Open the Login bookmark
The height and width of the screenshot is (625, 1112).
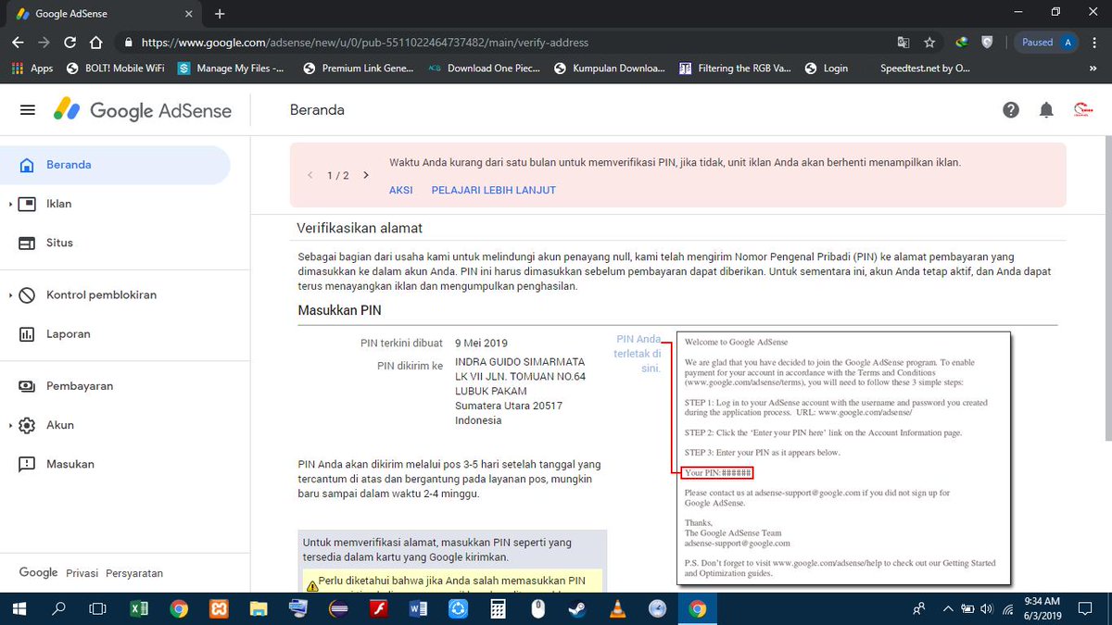coord(827,68)
